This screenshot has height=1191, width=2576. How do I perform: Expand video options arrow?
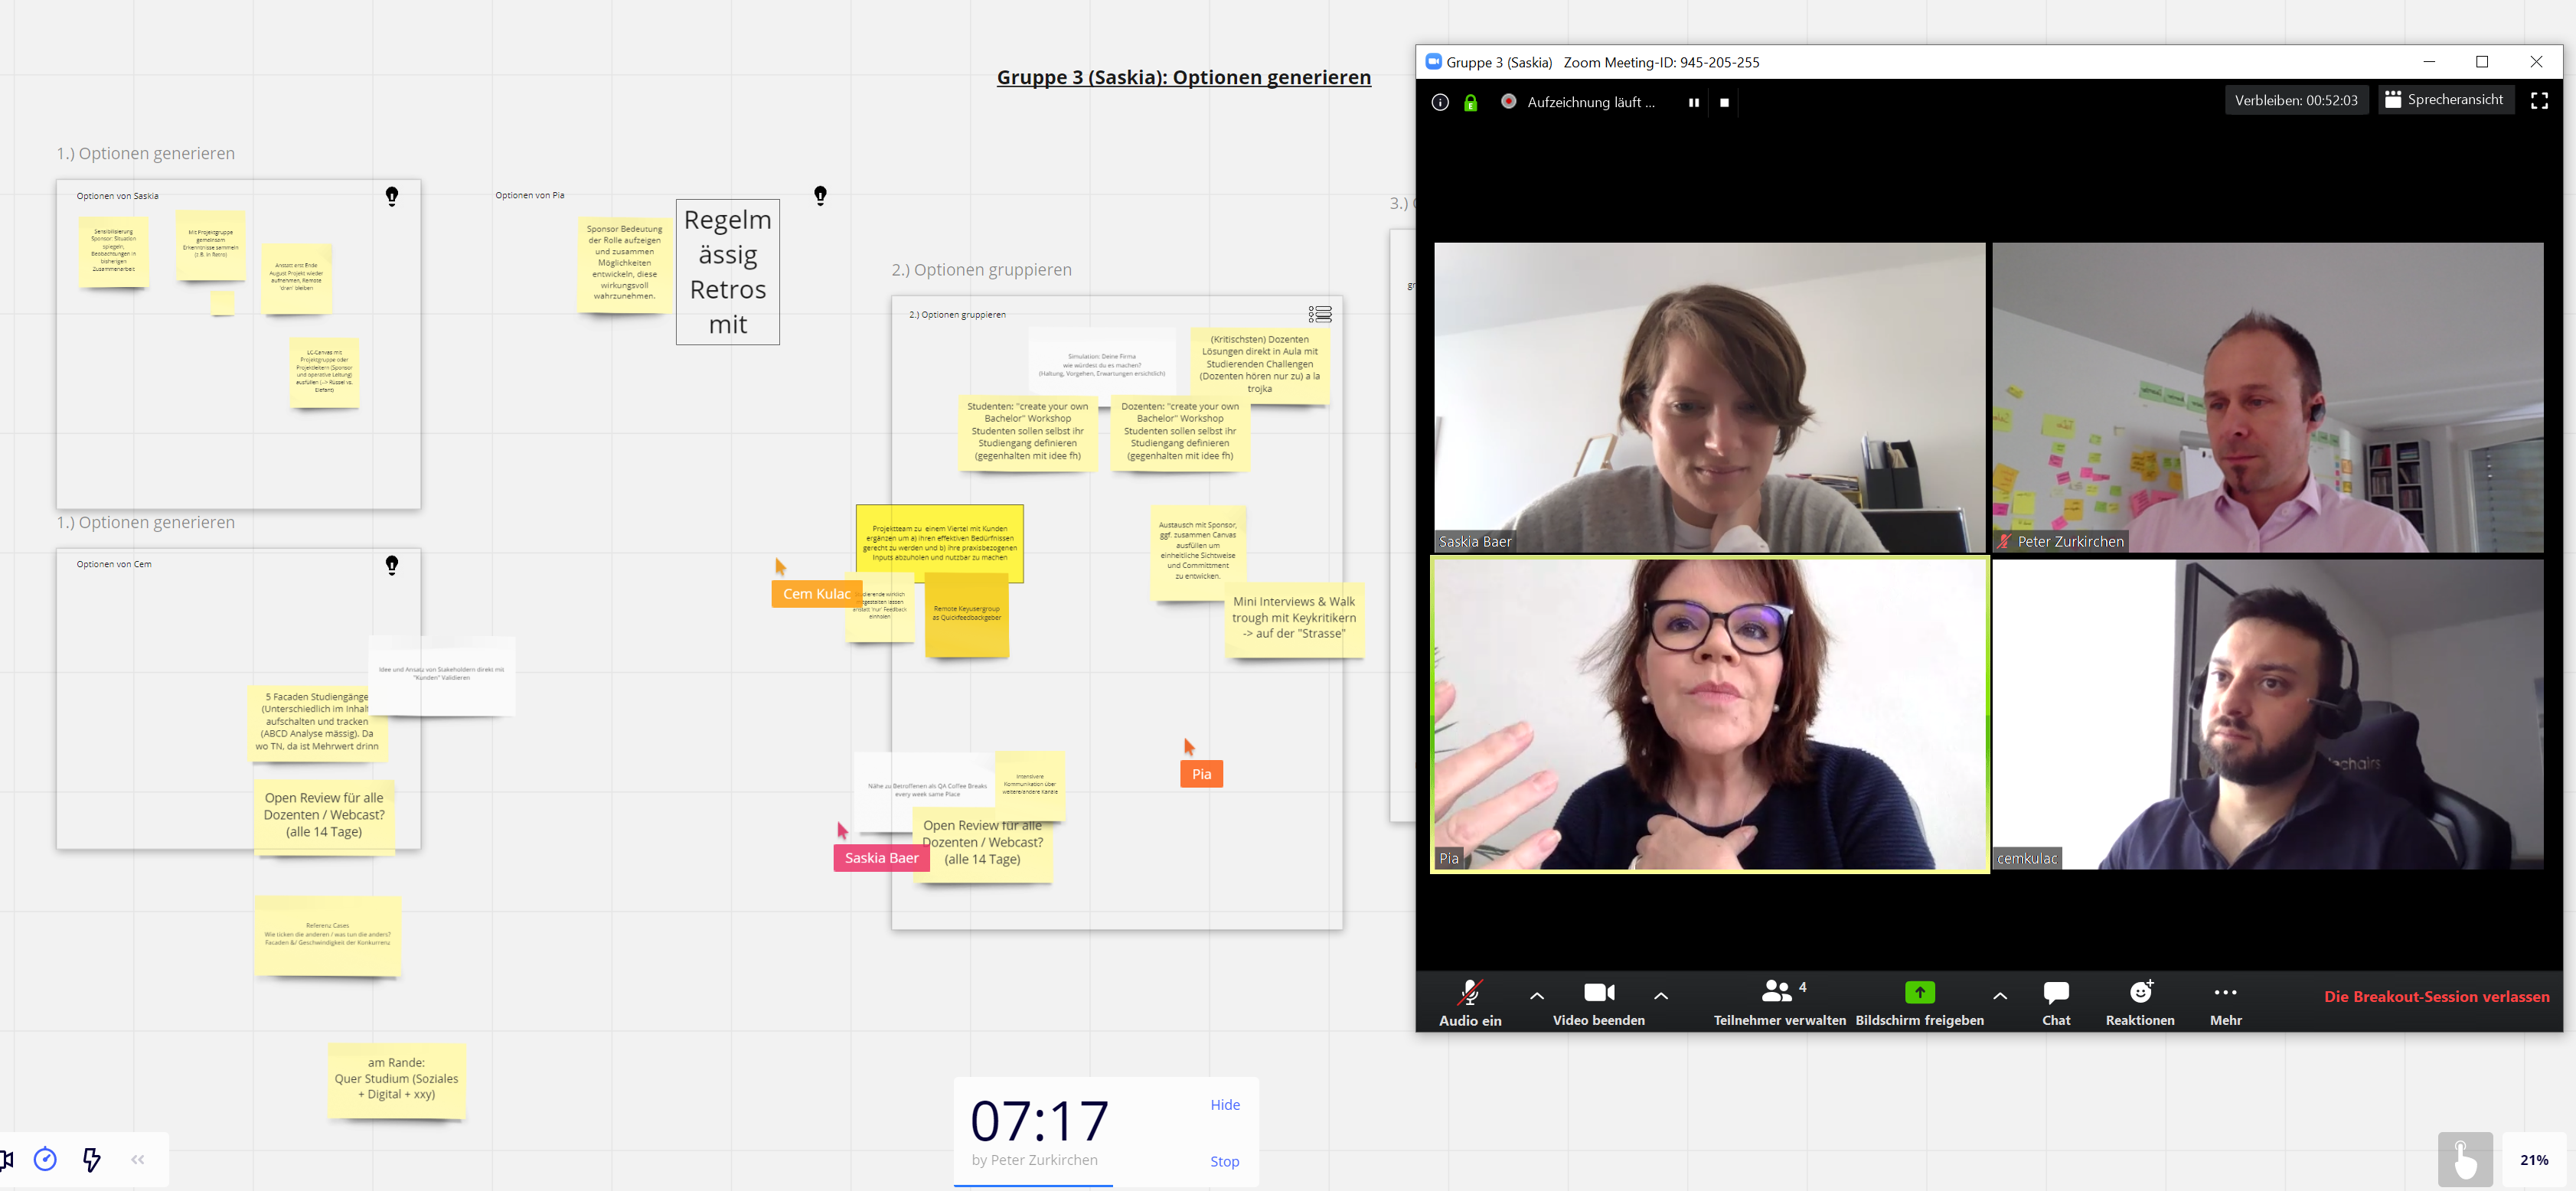[x=1661, y=996]
